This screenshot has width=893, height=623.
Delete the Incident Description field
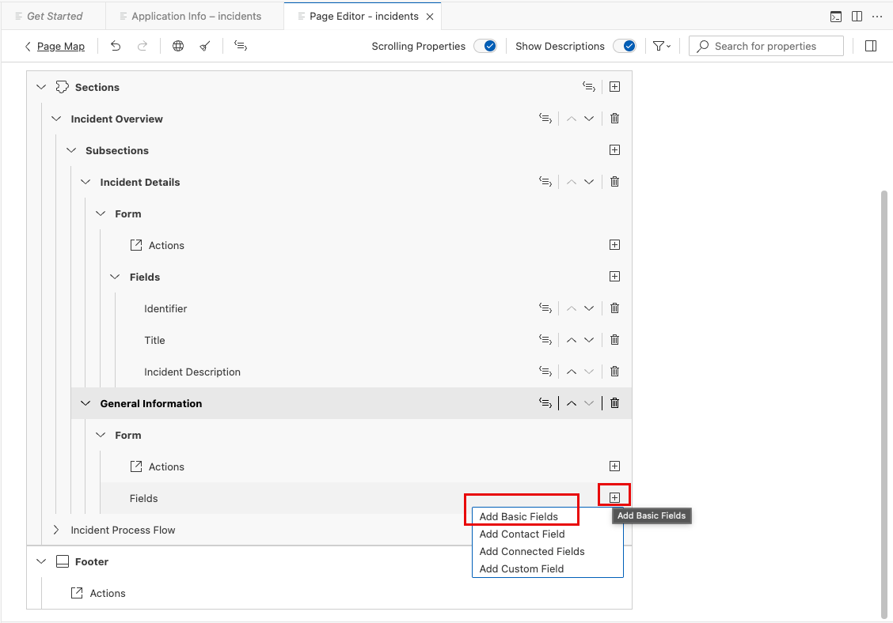(614, 372)
